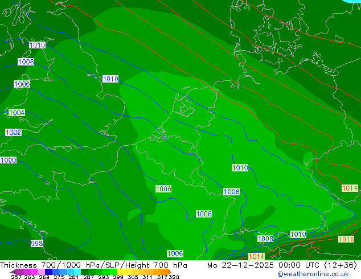The height and width of the screenshot is (279, 361).
Task: Click the legend value 311
Action: click(x=147, y=277)
